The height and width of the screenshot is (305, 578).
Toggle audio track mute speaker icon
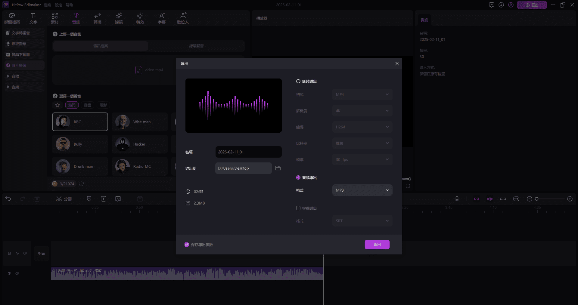tap(17, 273)
